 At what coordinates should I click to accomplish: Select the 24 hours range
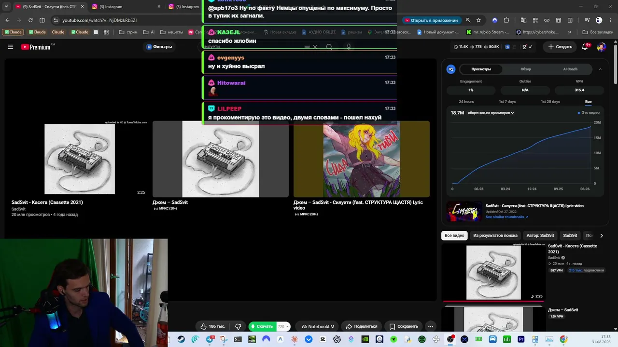(x=466, y=102)
